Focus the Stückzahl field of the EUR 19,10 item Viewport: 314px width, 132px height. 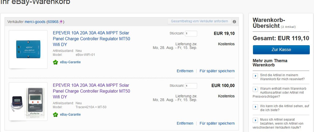click(x=191, y=34)
